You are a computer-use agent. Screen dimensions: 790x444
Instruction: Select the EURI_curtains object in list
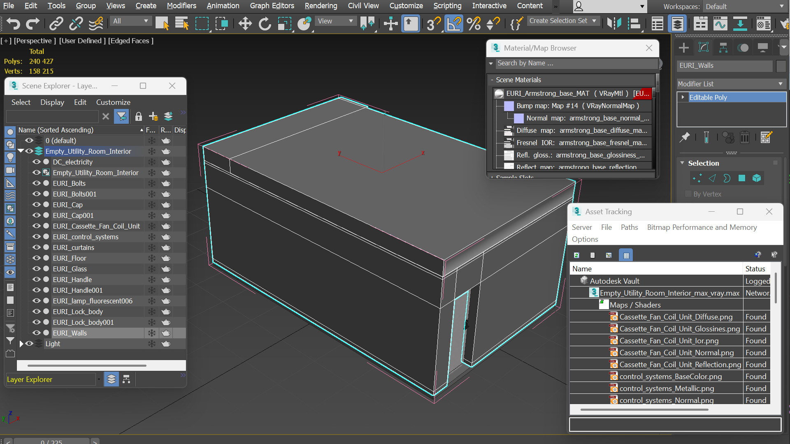[73, 247]
